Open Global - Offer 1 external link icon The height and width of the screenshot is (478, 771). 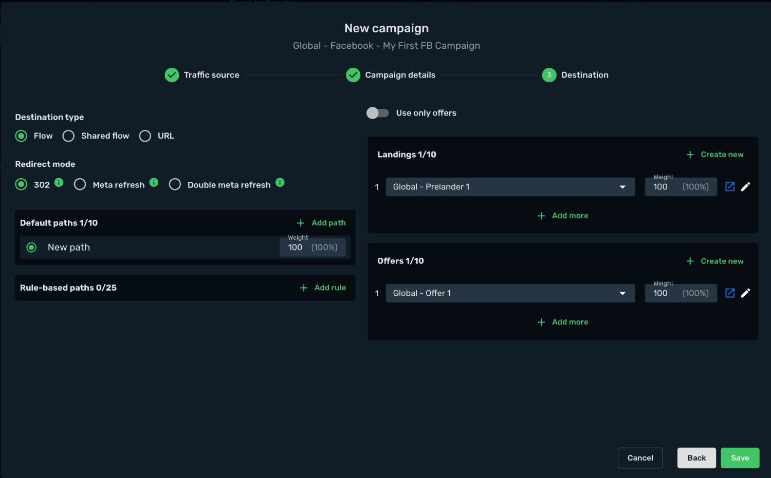[x=730, y=293]
